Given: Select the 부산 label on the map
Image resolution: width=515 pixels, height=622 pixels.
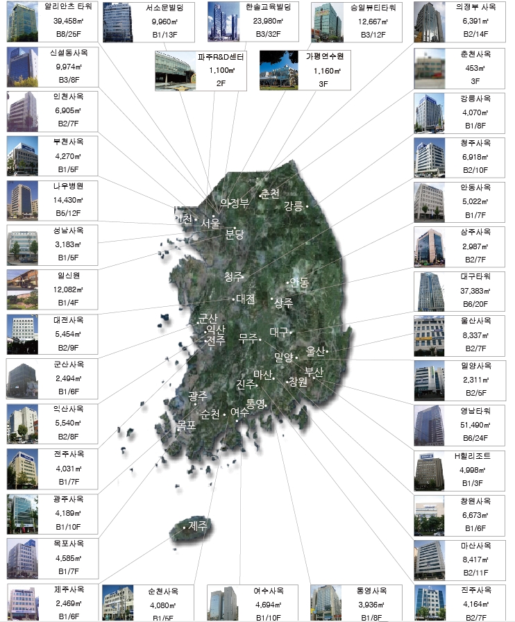Looking at the screenshot, I should point(314,371).
